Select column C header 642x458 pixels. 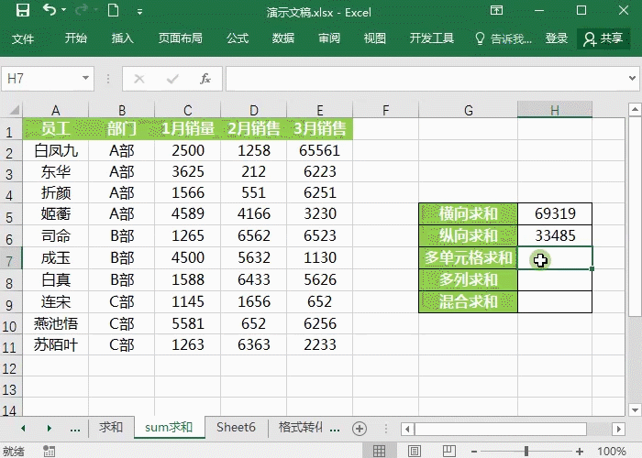point(187,110)
